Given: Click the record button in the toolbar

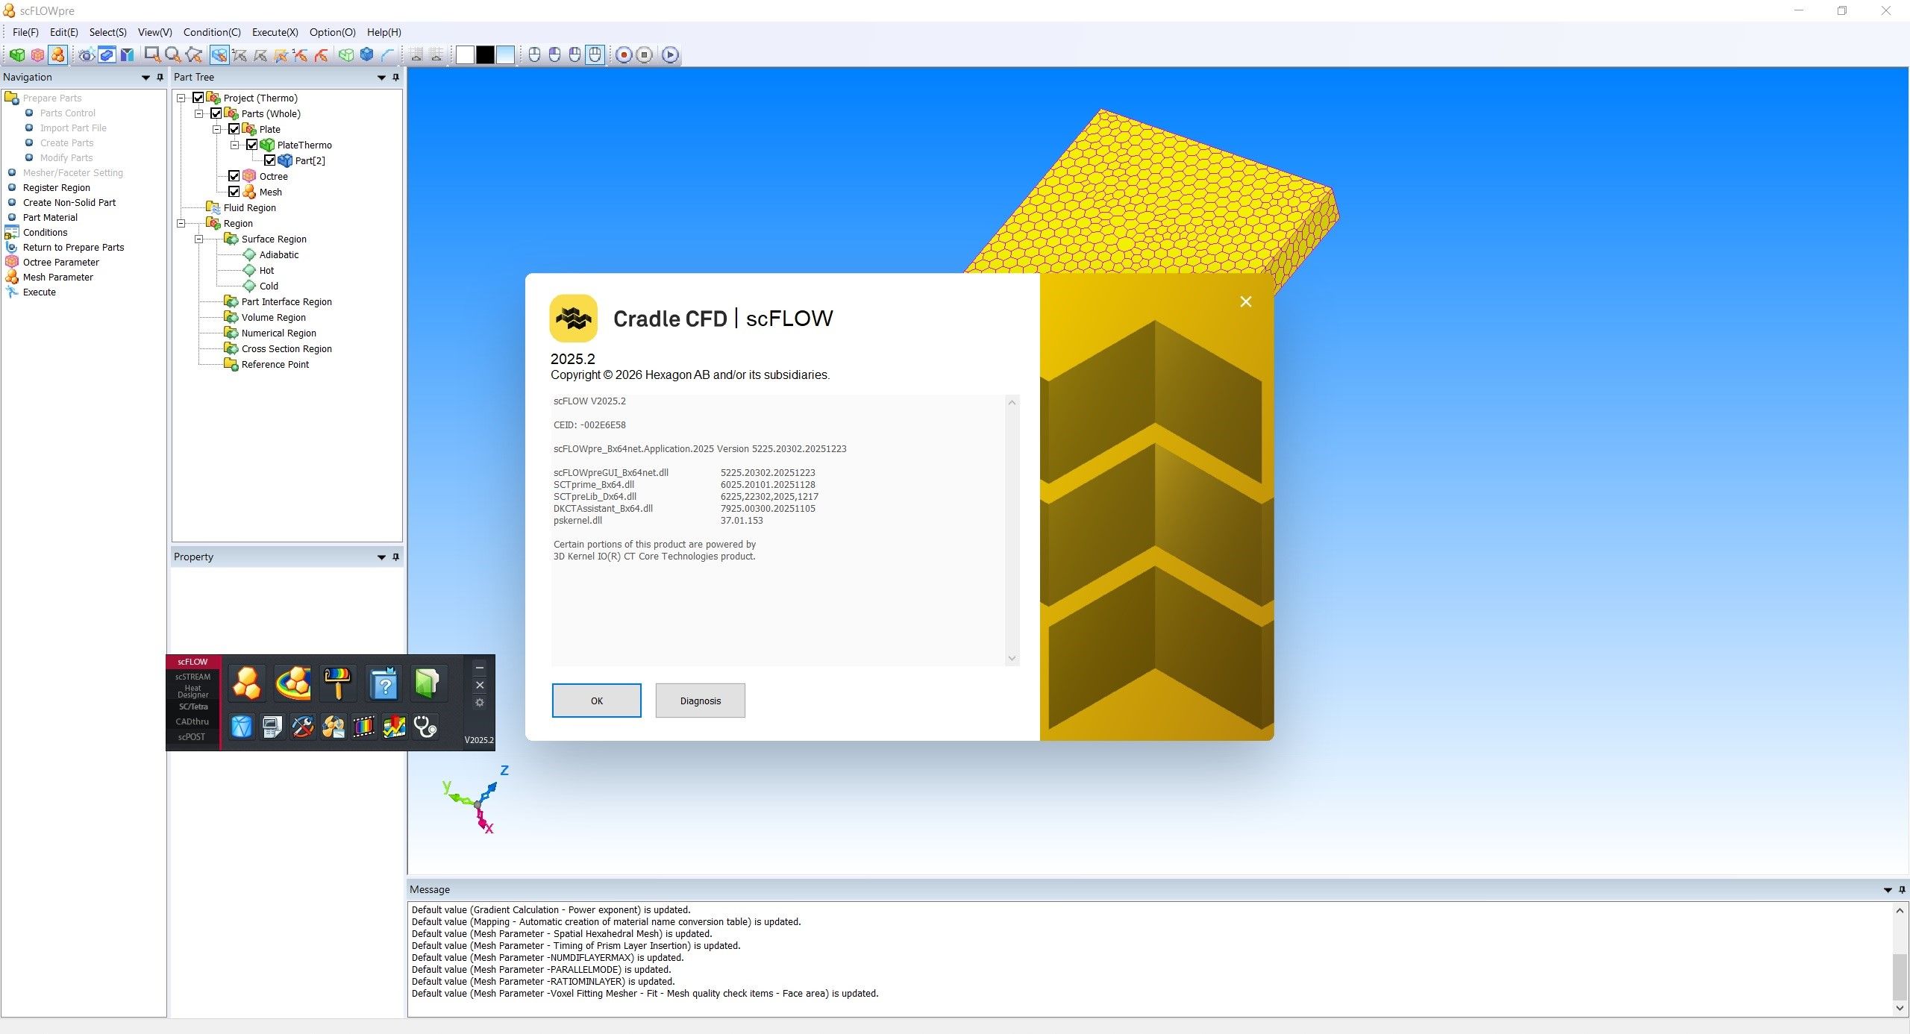Looking at the screenshot, I should point(624,54).
